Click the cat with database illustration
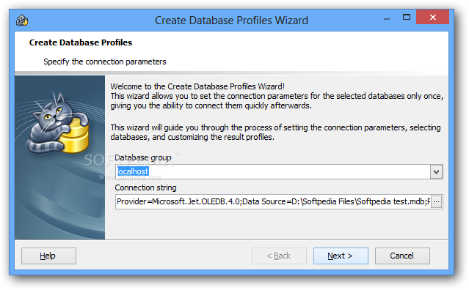469x290 pixels. click(x=58, y=124)
